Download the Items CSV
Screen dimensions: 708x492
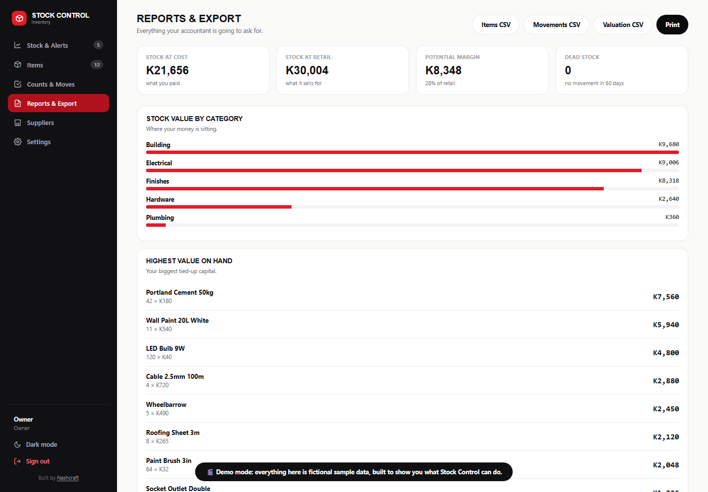[496, 25]
